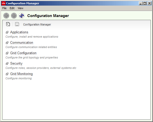The image size is (153, 122).
Task: Click the icon beside Security
Action: coord(7,64)
